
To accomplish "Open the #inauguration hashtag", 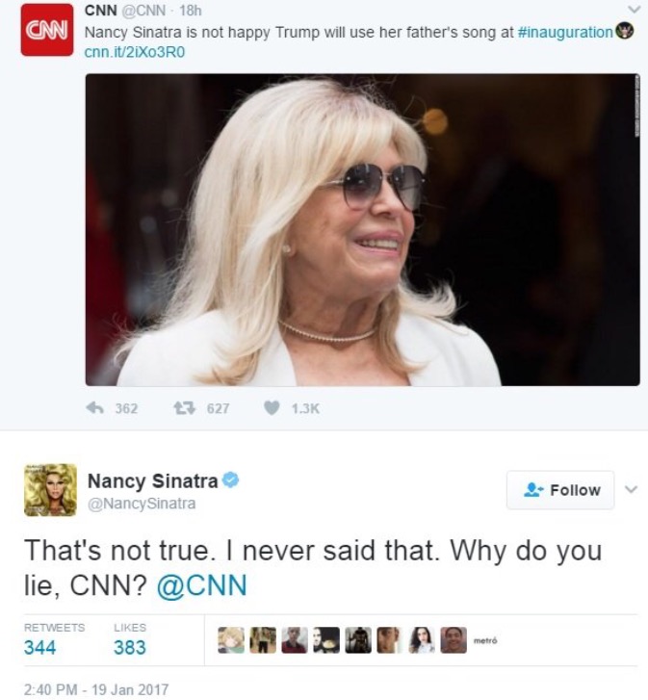I will tap(565, 32).
